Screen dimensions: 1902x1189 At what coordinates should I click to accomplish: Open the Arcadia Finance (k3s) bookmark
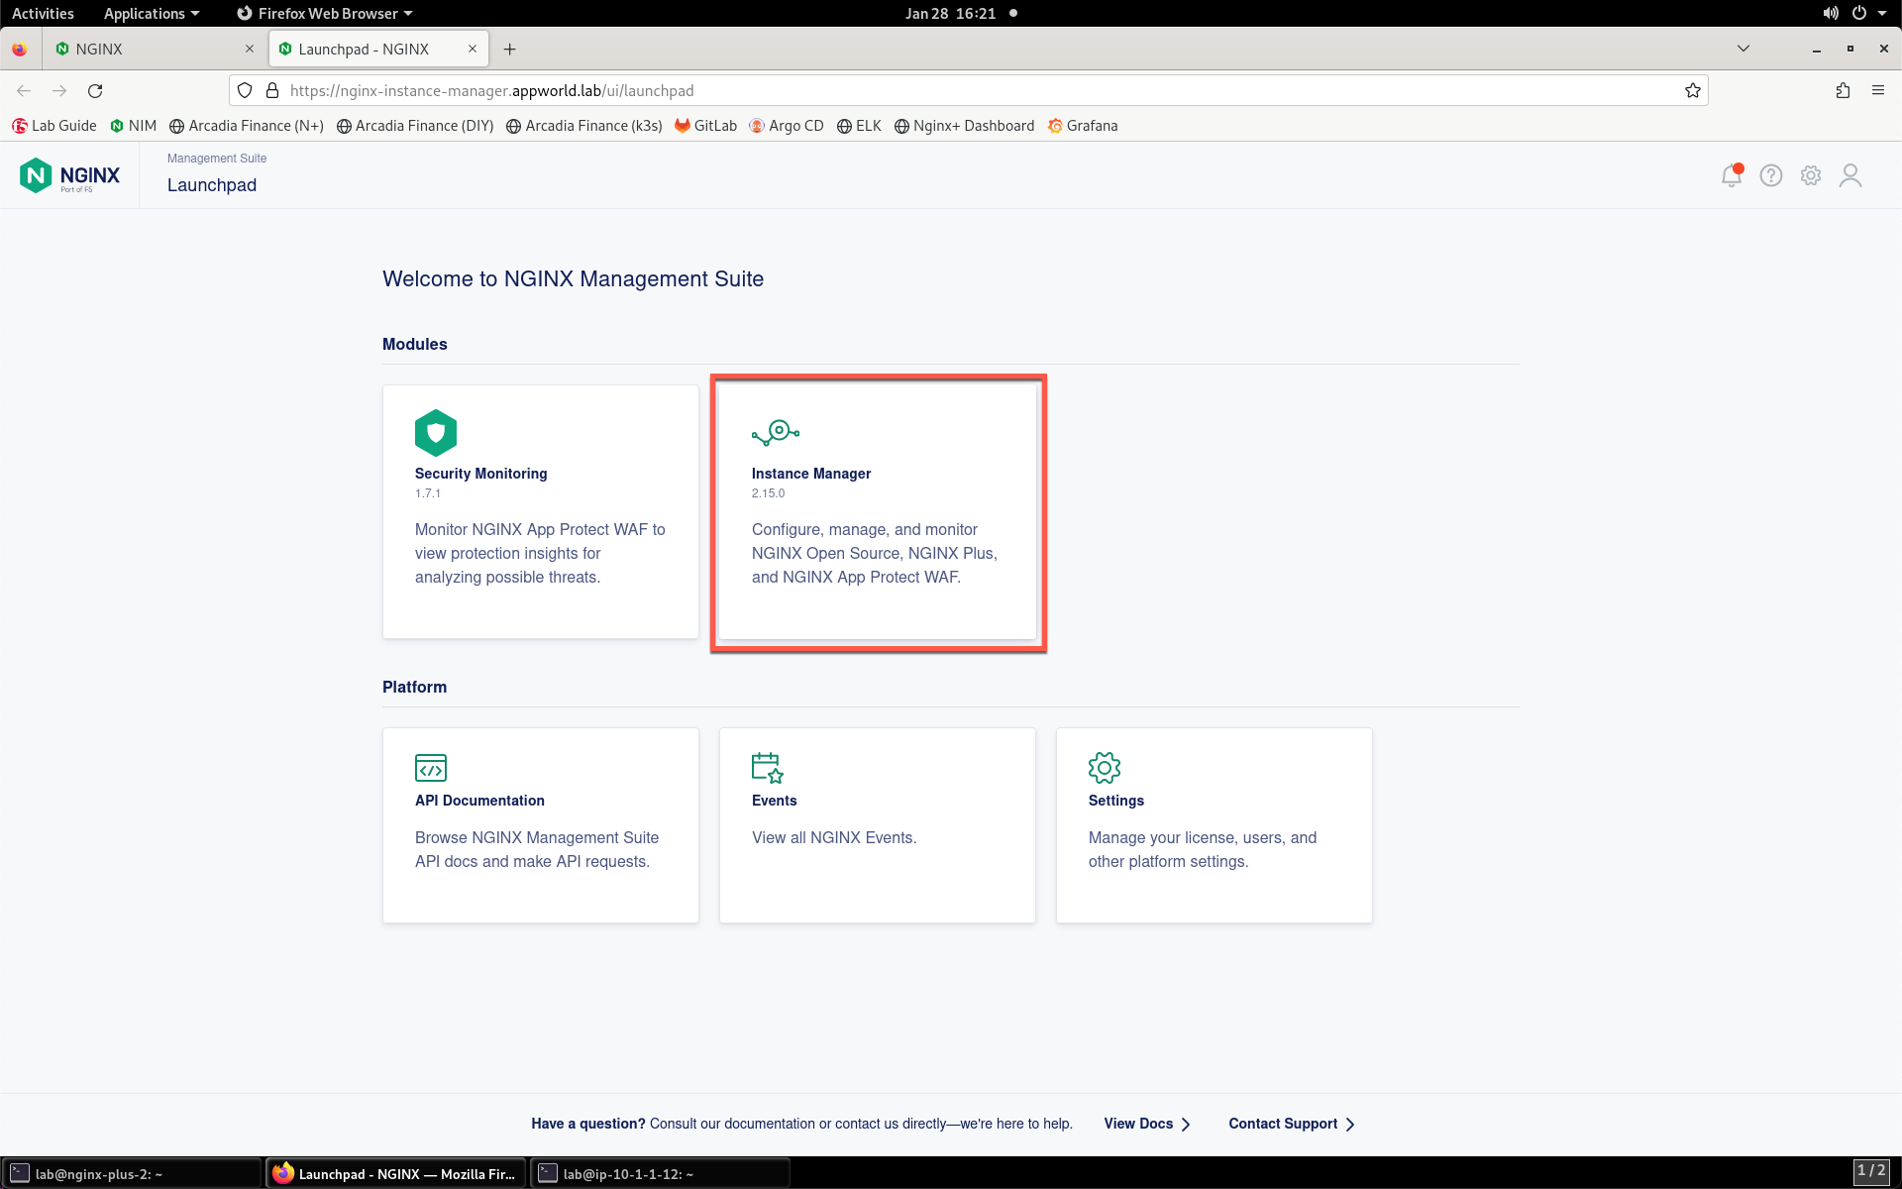pos(584,126)
